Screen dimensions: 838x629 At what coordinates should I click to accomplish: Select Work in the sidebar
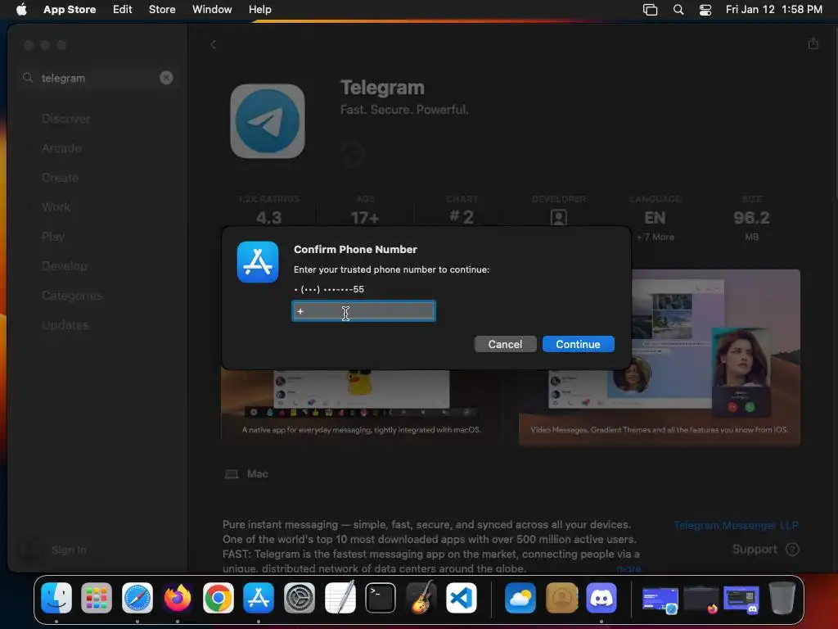tap(56, 207)
